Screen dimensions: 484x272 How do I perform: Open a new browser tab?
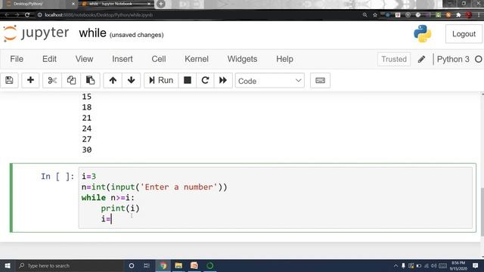tap(160, 4)
